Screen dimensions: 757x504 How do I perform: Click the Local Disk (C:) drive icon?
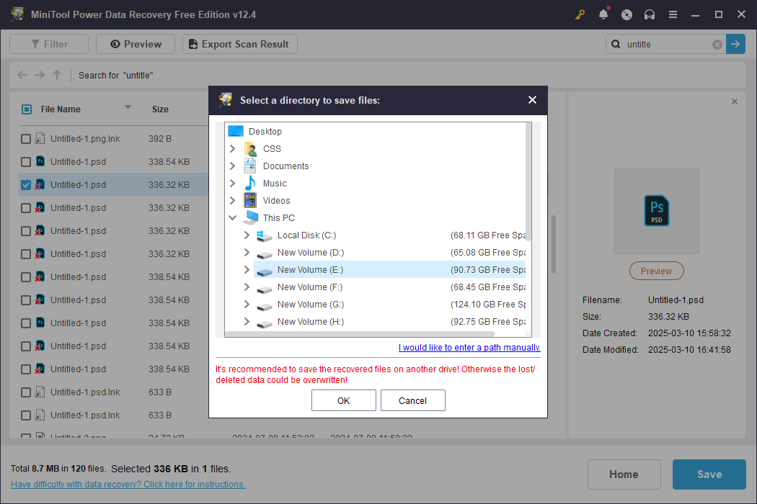tap(264, 235)
